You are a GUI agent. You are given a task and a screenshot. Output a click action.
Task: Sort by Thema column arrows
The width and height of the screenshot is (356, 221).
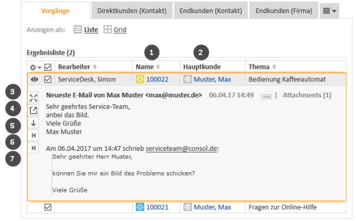[x=274, y=67]
